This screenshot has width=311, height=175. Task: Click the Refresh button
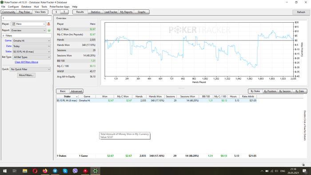click(x=301, y=12)
